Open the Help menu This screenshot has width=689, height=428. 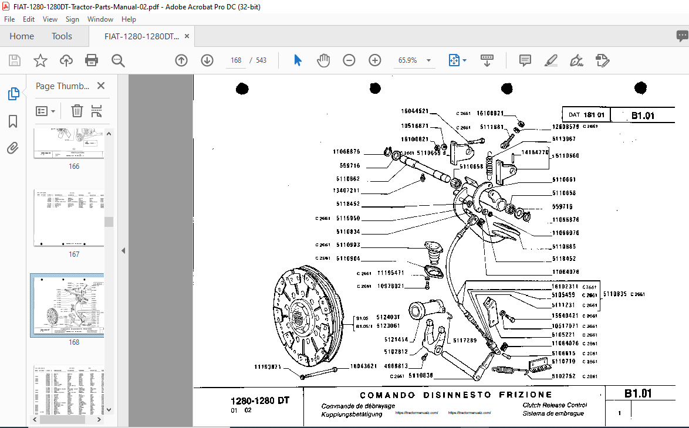tap(129, 19)
